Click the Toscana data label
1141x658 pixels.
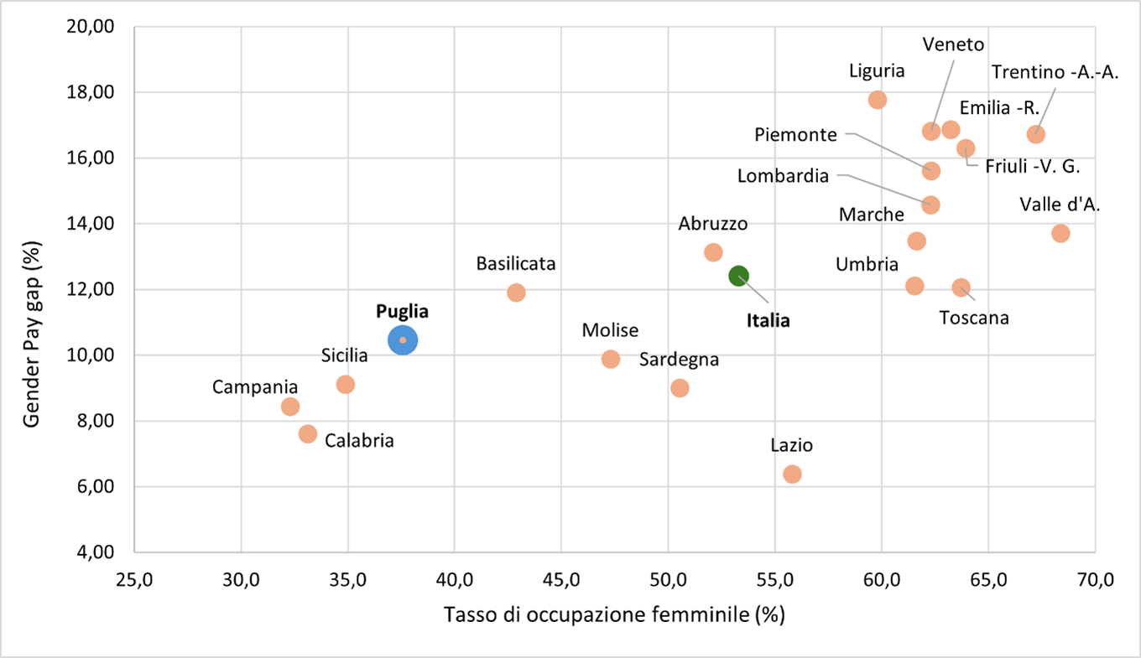pyautogui.click(x=974, y=319)
